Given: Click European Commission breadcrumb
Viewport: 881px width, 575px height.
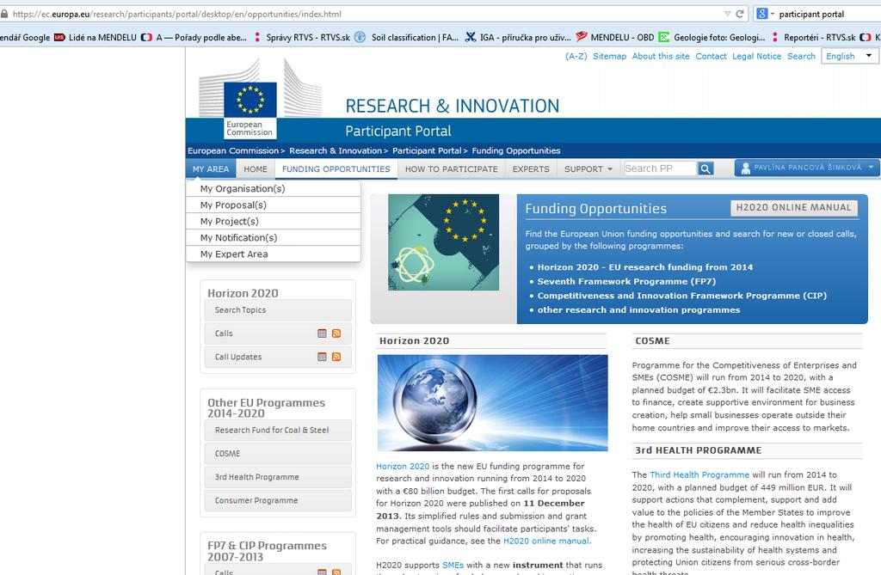Looking at the screenshot, I should click(x=233, y=150).
